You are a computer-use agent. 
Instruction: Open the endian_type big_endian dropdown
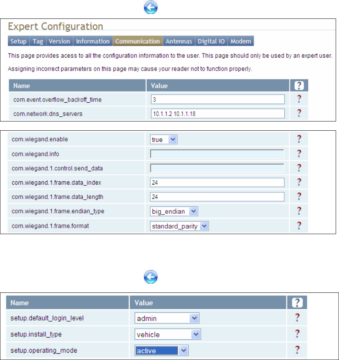point(174,211)
